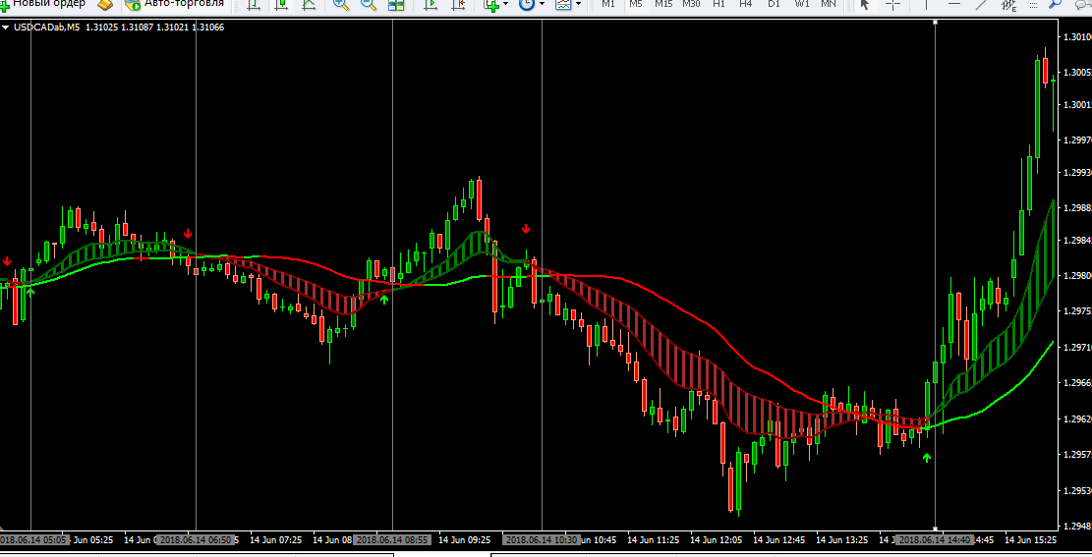
Task: Click the chart templates icon
Action: (563, 4)
